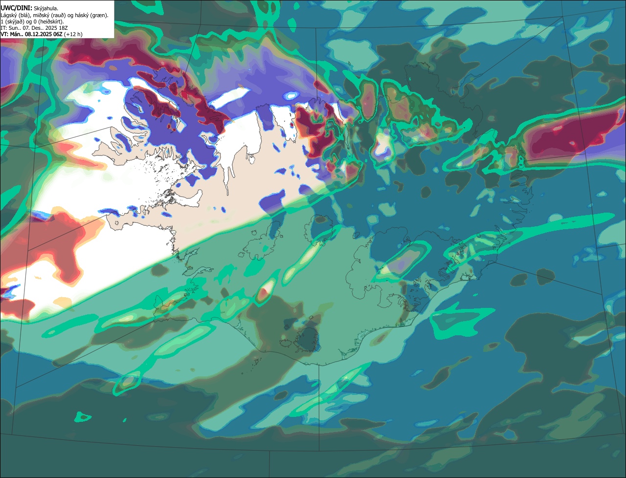
Task: Click the bold "VT: Mán.. 08.12.2025 06Z" text
Action: [31, 34]
